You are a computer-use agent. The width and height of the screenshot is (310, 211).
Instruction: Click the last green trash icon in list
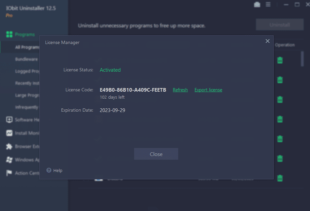[280, 178]
